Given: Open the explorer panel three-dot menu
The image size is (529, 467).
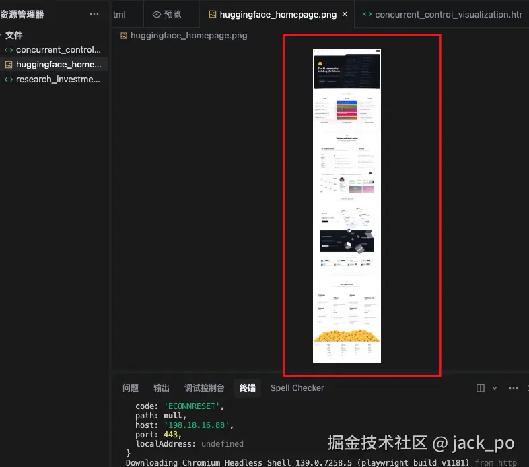Looking at the screenshot, I should coord(94,14).
